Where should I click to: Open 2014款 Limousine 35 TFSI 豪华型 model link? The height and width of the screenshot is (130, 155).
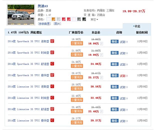pos(28,121)
